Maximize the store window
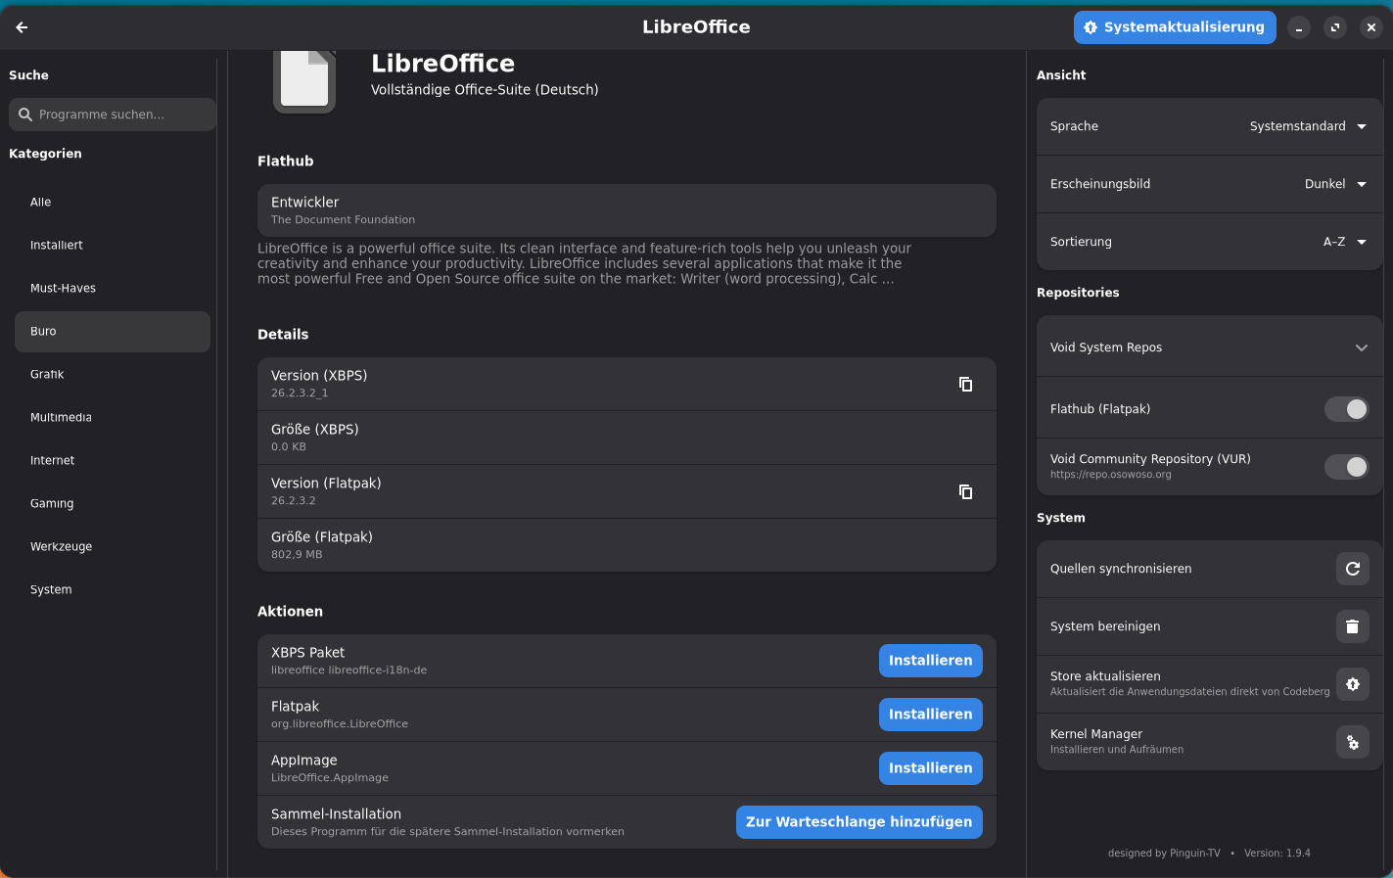The image size is (1393, 878). click(1335, 27)
